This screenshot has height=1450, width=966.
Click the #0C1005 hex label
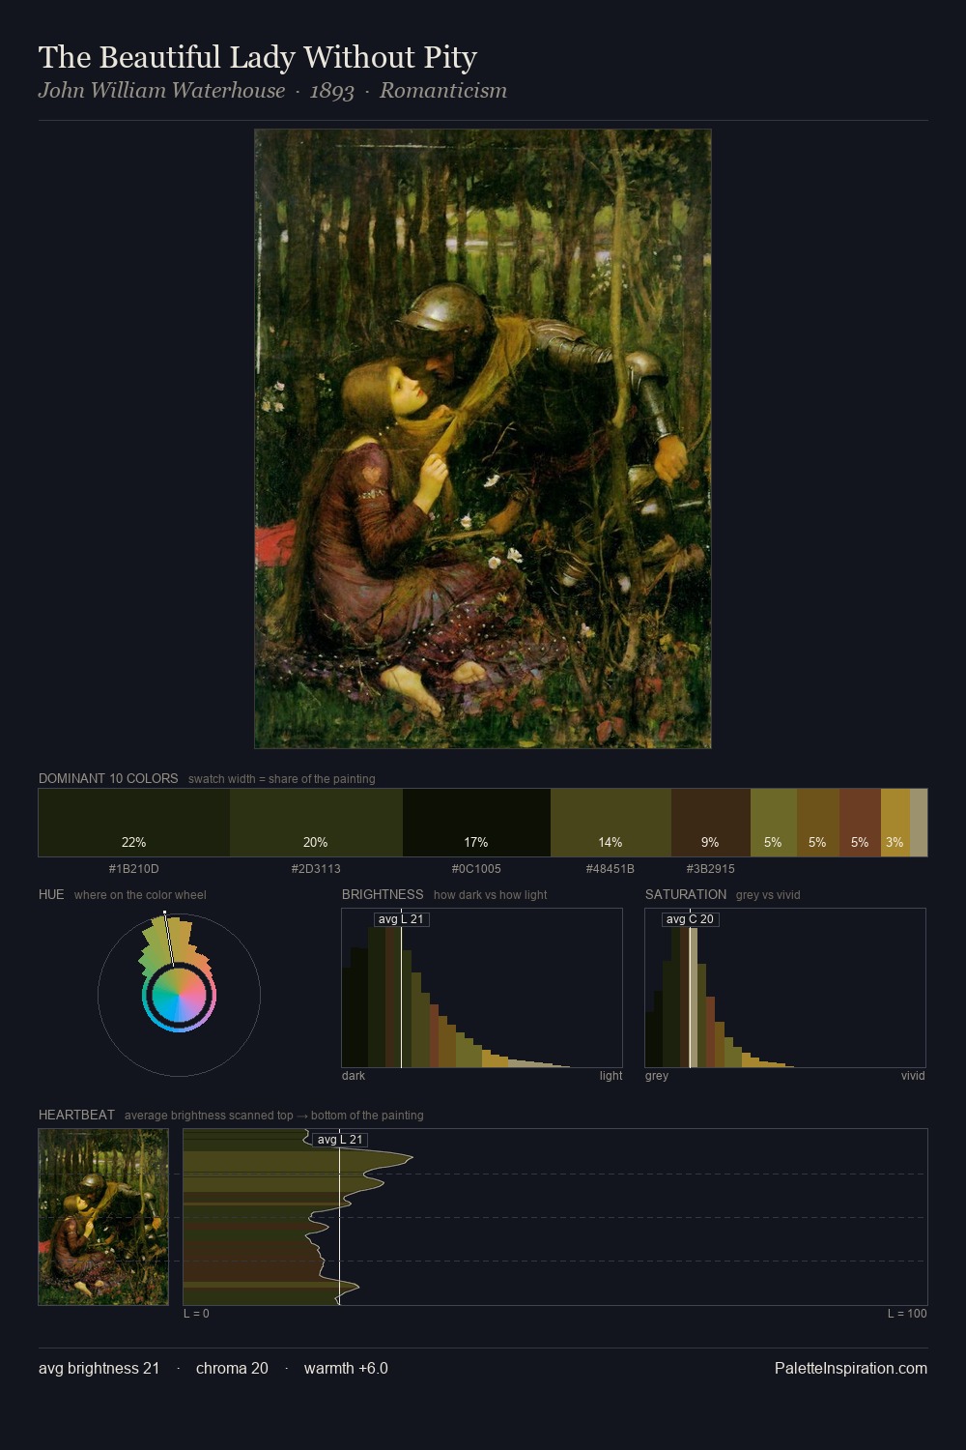pos(476,869)
